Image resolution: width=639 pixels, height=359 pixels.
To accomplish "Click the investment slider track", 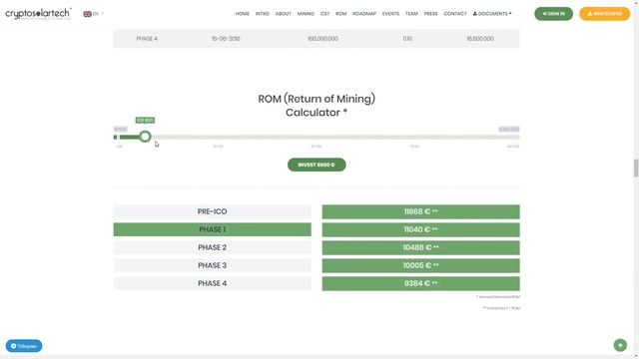I will click(x=317, y=138).
